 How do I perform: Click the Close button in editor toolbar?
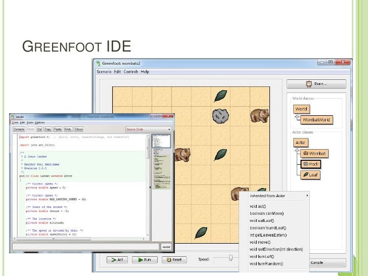pos(79,129)
